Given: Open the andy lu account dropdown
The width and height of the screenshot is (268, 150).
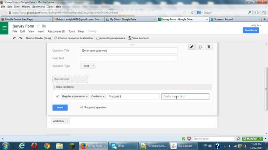Looking at the screenshot, I should pos(256,25).
